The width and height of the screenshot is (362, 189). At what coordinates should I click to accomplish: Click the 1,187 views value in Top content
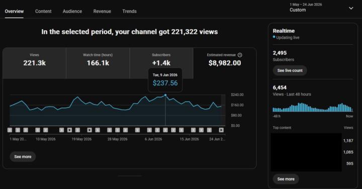(348, 141)
